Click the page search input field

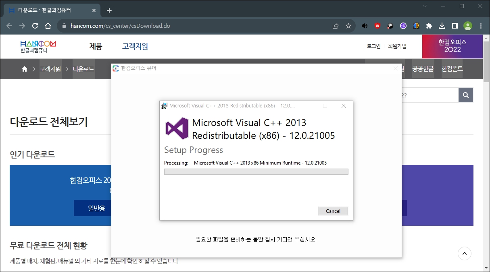coord(430,95)
